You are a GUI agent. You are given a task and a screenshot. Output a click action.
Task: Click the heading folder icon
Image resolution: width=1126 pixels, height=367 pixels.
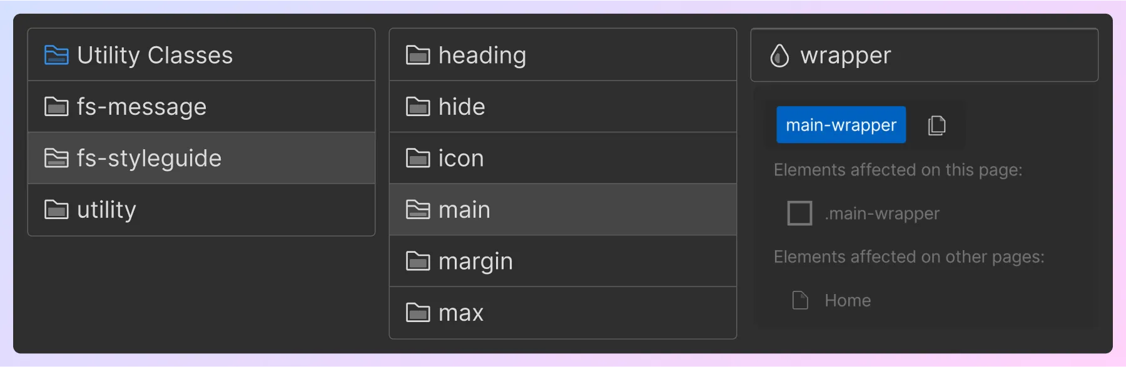(x=418, y=55)
